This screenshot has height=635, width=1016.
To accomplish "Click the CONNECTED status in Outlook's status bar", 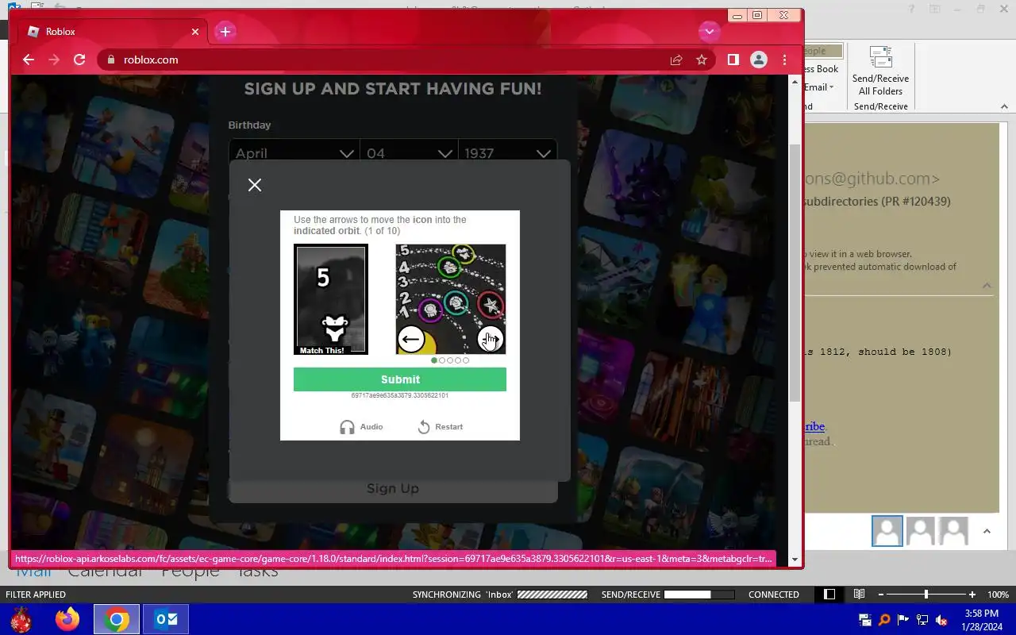I will click(x=774, y=595).
